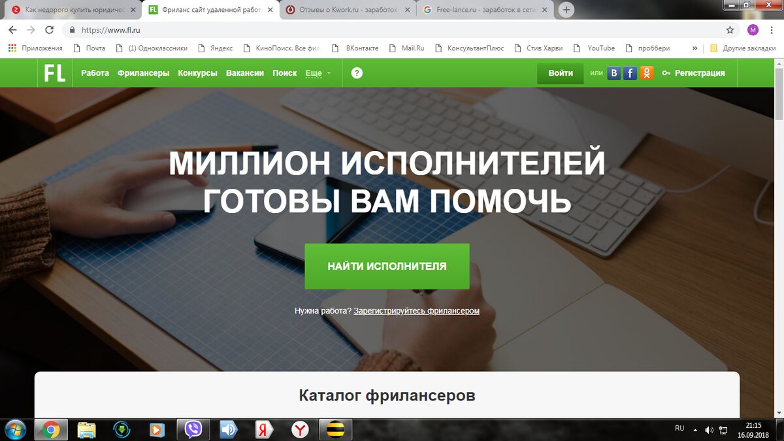Close the Free-lance.ru tab
Image resolution: width=784 pixels, height=441 pixels.
point(545,10)
